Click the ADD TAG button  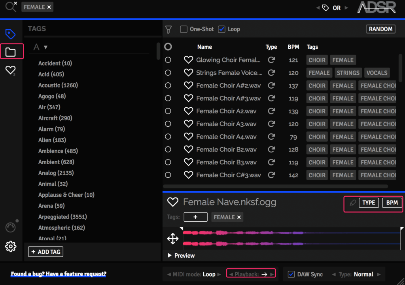point(45,252)
